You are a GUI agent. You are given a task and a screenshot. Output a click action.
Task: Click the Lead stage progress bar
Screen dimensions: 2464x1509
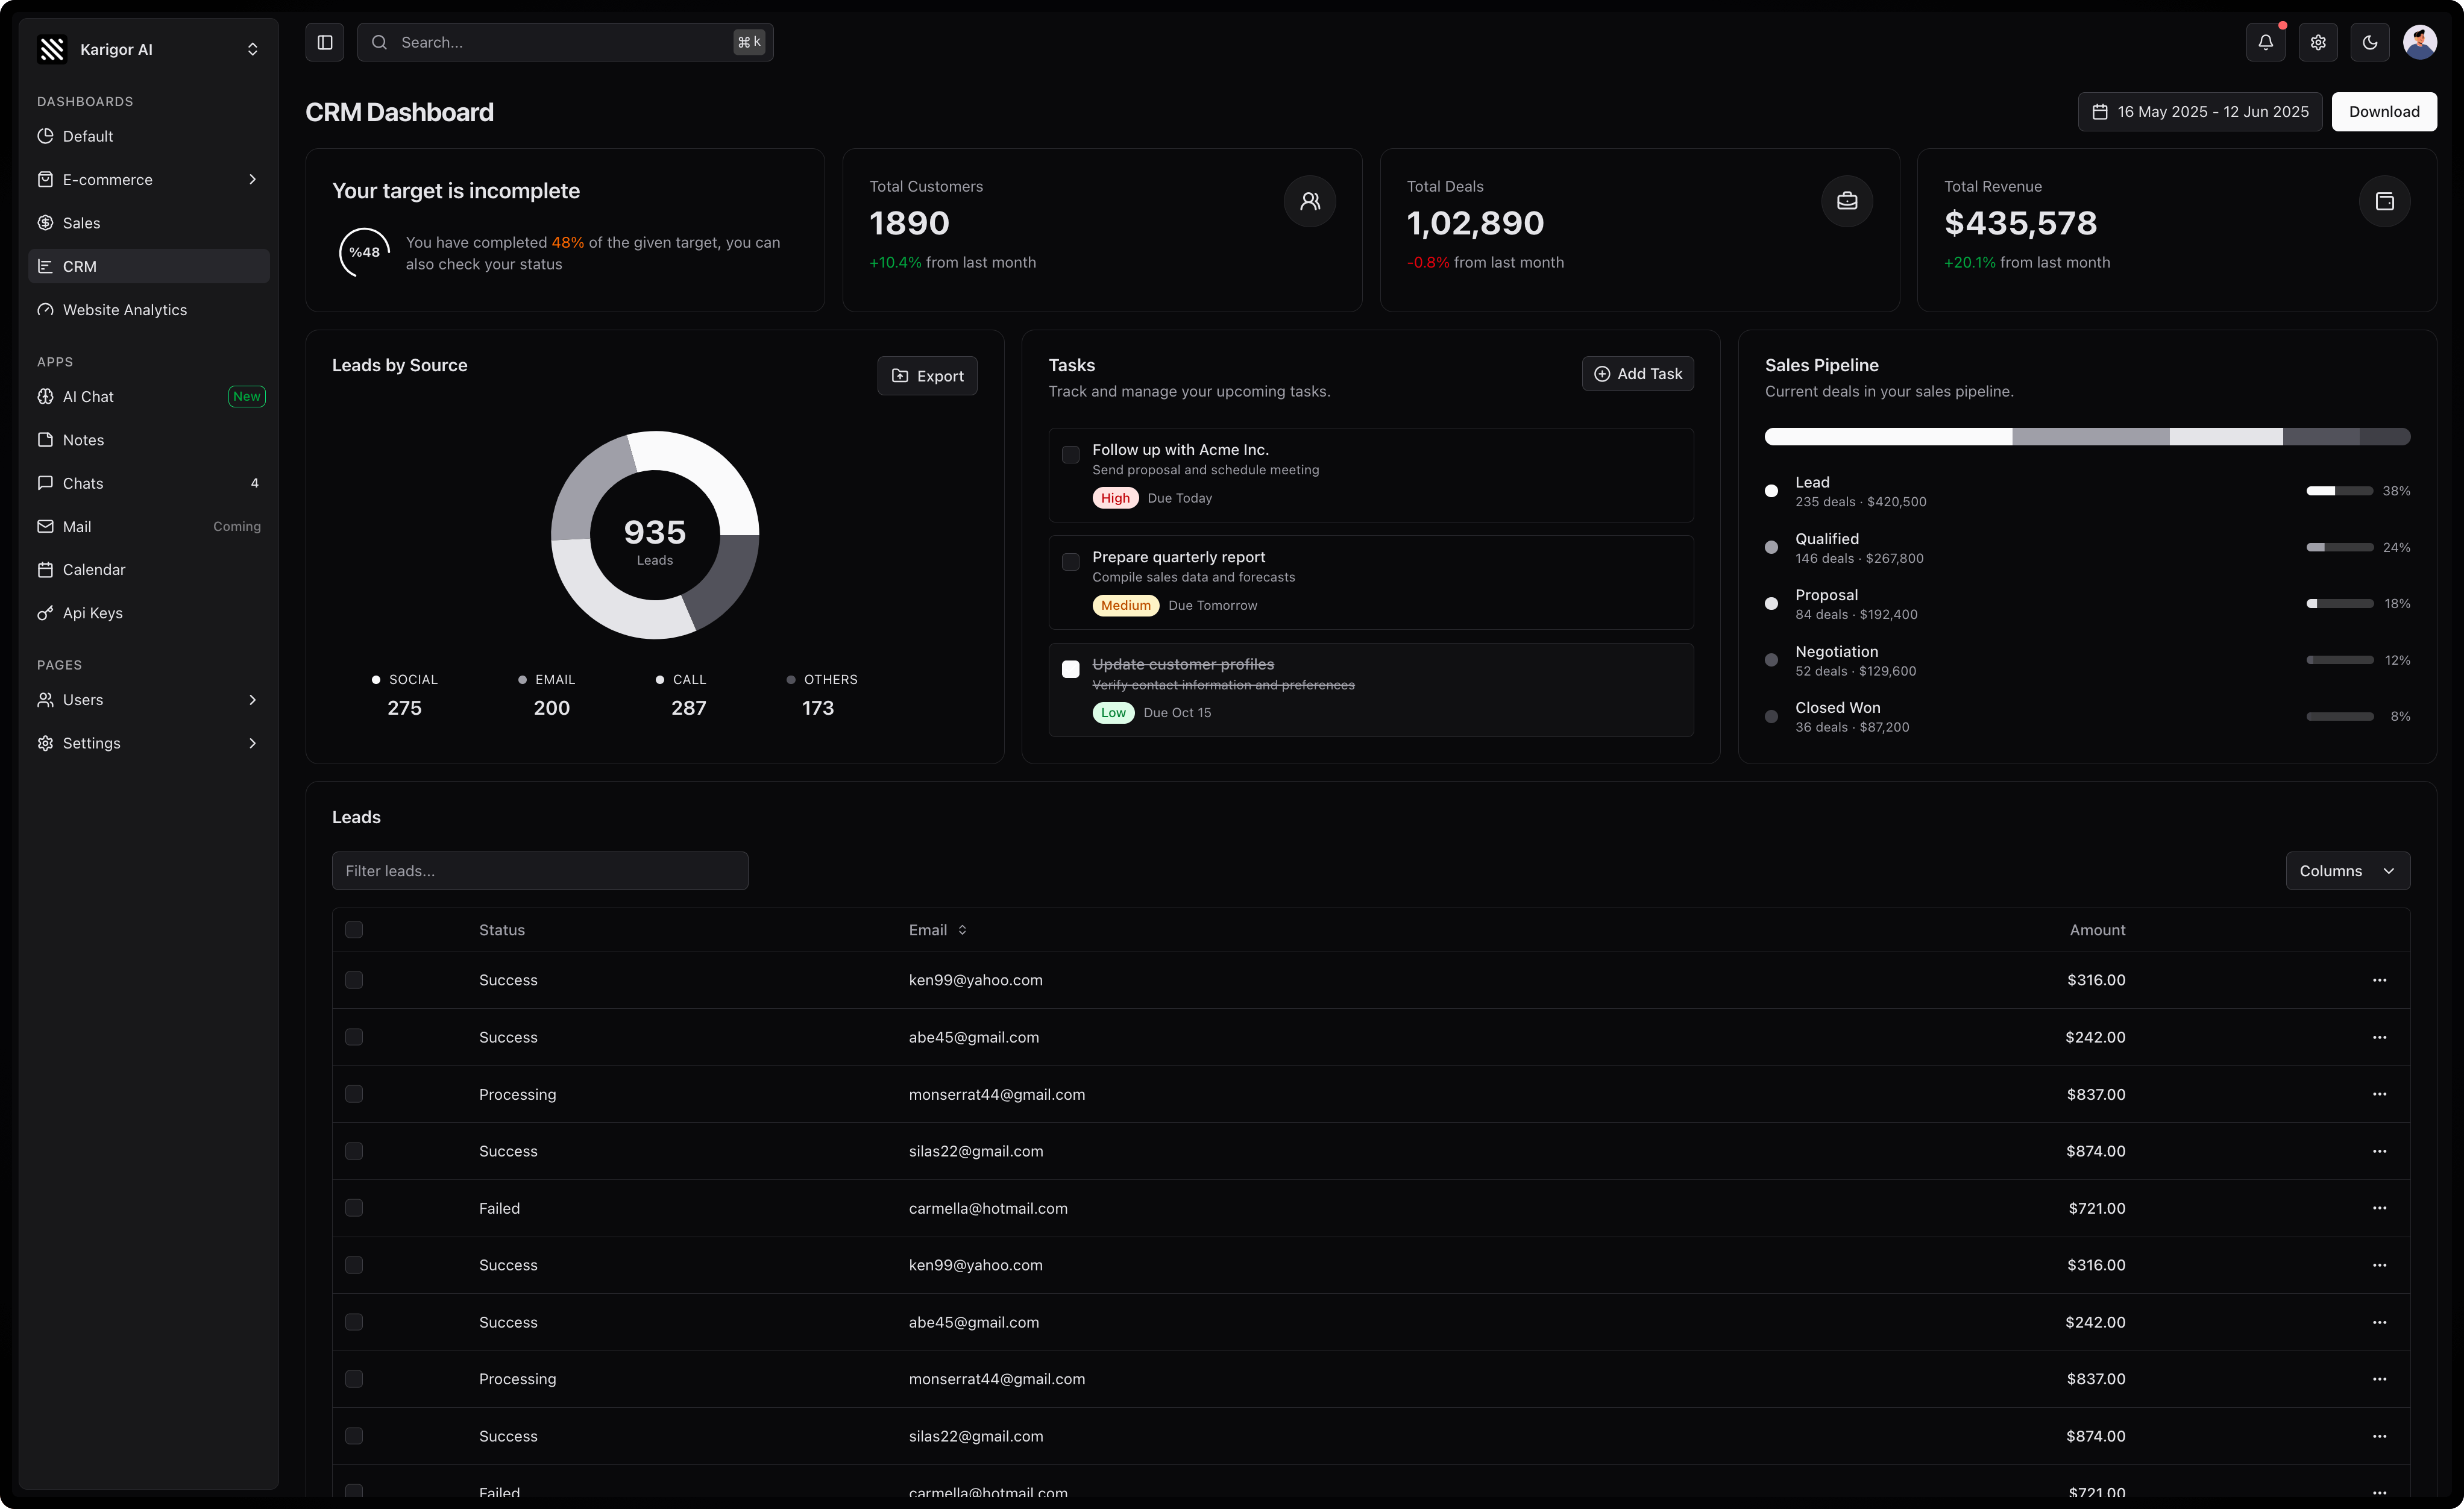tap(2339, 490)
